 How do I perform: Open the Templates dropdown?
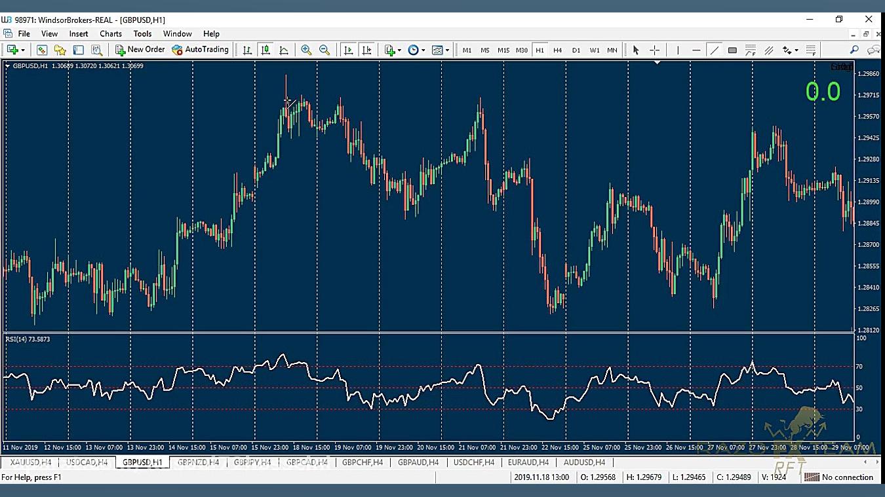pos(441,50)
